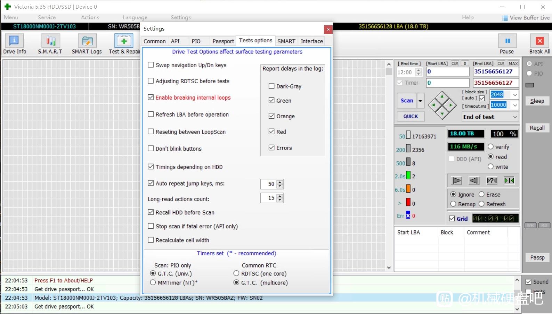Select MMTimer (NT) radio option
The image size is (552, 314).
pos(153,282)
